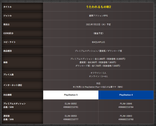
Task: Select product code PLJM-16846
Action: (126, 104)
